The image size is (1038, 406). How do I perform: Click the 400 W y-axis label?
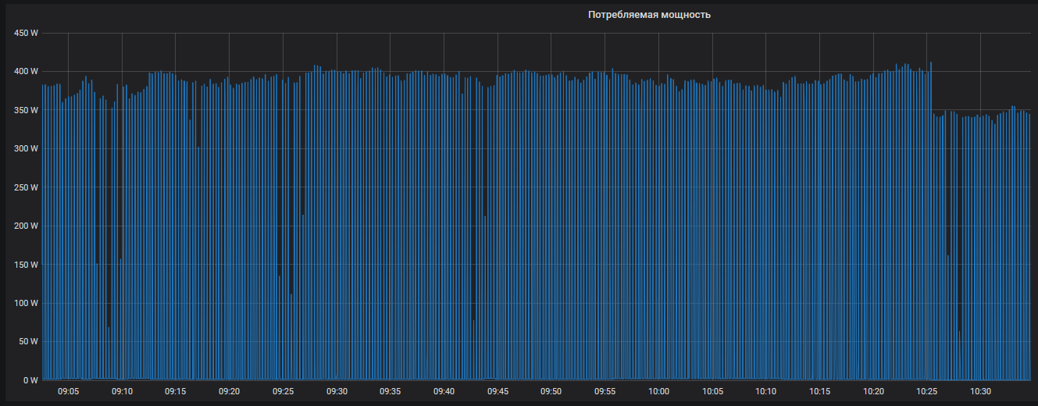[x=26, y=72]
